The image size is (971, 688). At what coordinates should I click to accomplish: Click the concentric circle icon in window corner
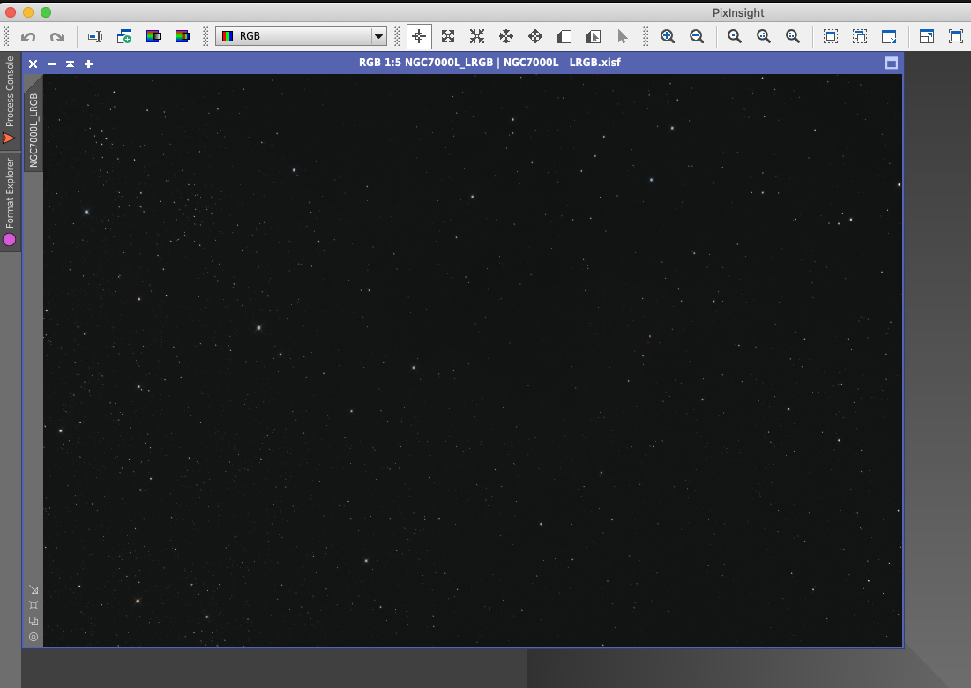34,637
